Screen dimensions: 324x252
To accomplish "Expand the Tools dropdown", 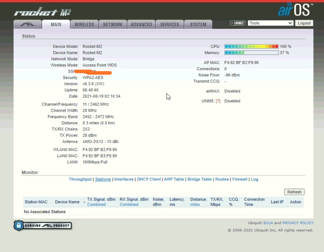I will (271, 23).
